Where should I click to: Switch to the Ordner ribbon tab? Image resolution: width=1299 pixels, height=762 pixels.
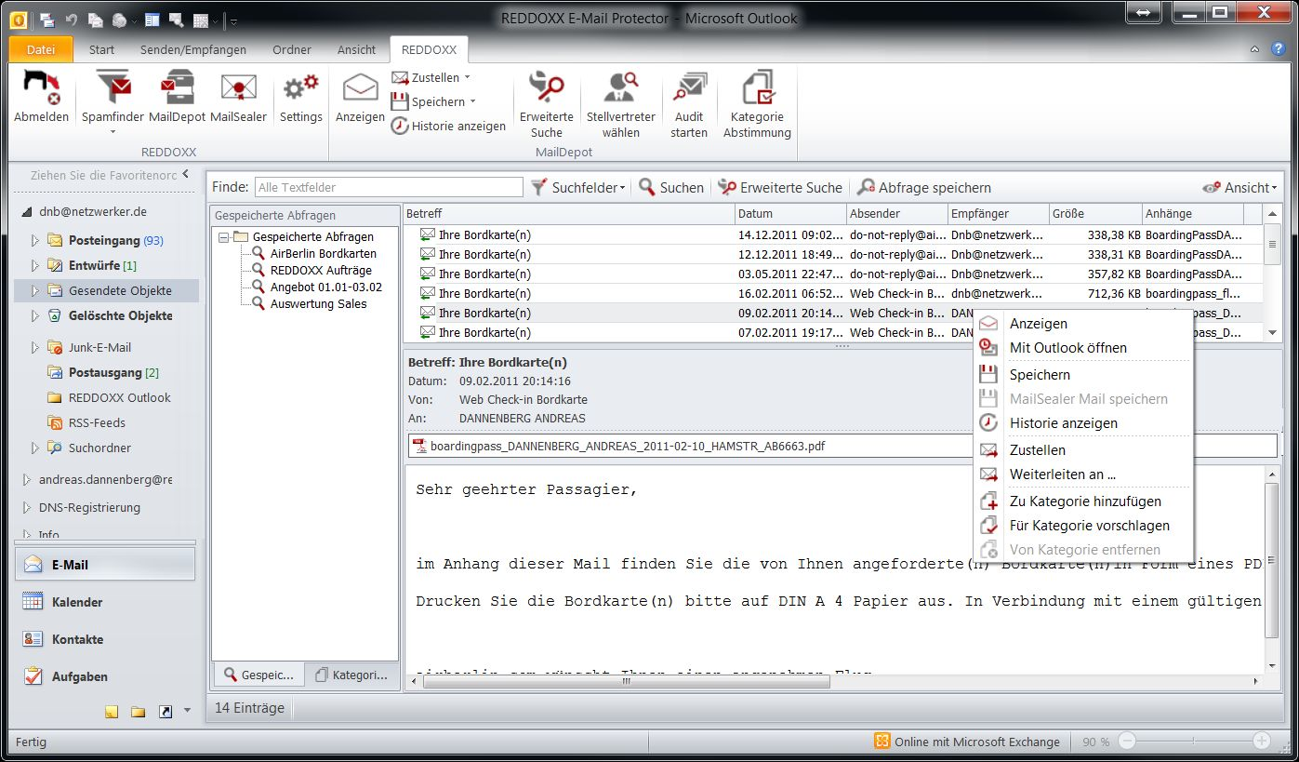[292, 49]
